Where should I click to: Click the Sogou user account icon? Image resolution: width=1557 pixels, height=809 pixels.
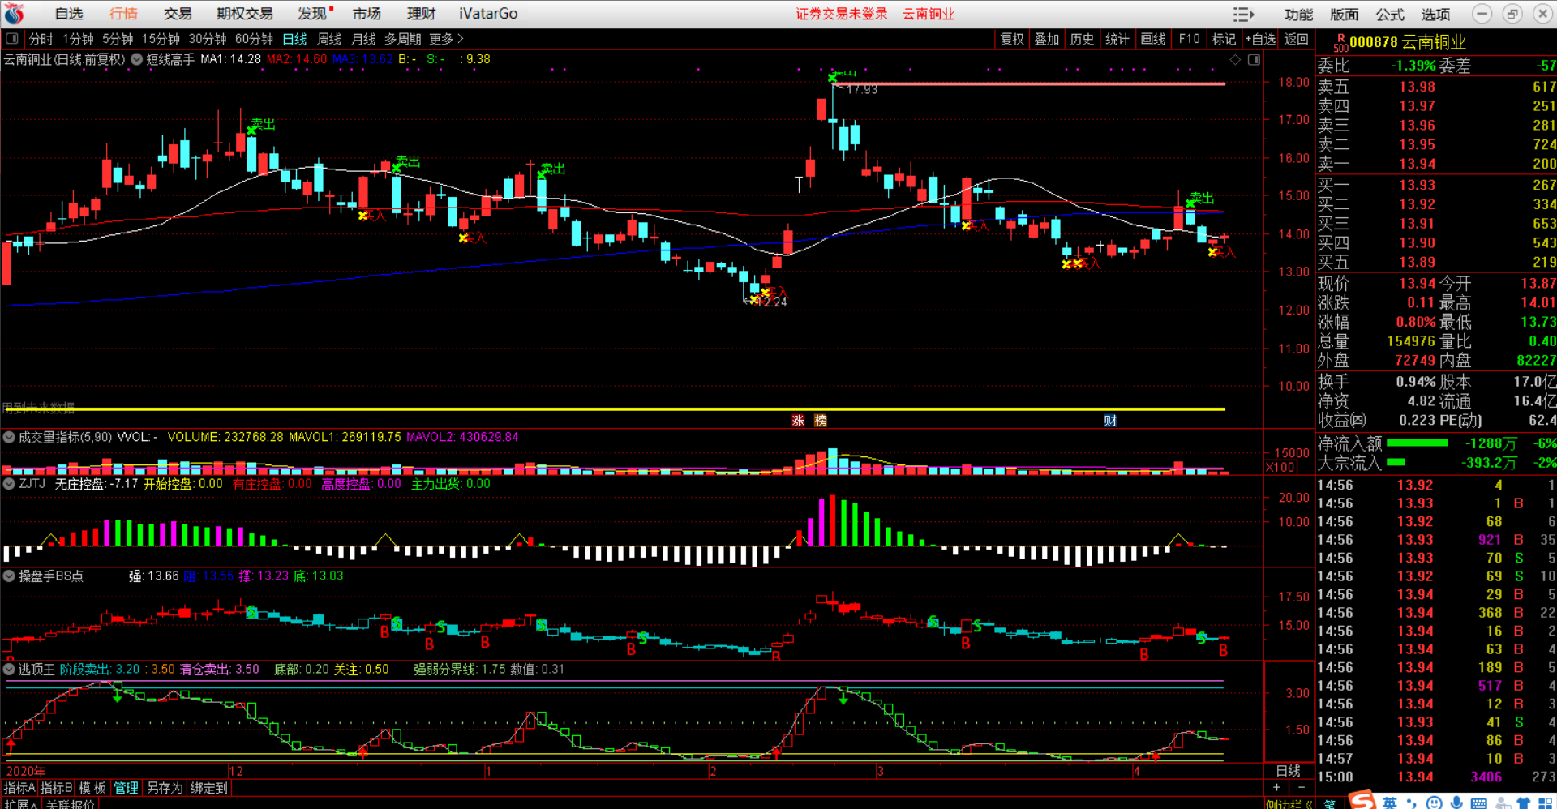(1503, 803)
